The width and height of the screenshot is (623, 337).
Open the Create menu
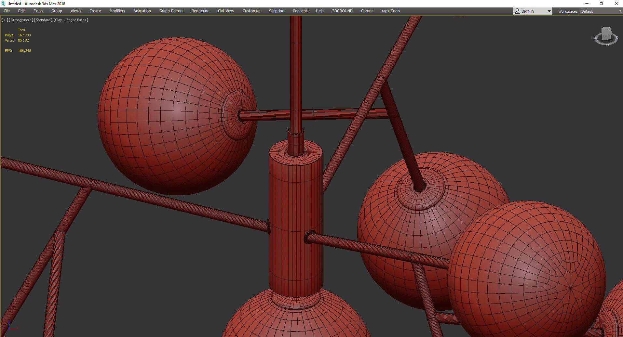click(x=95, y=11)
